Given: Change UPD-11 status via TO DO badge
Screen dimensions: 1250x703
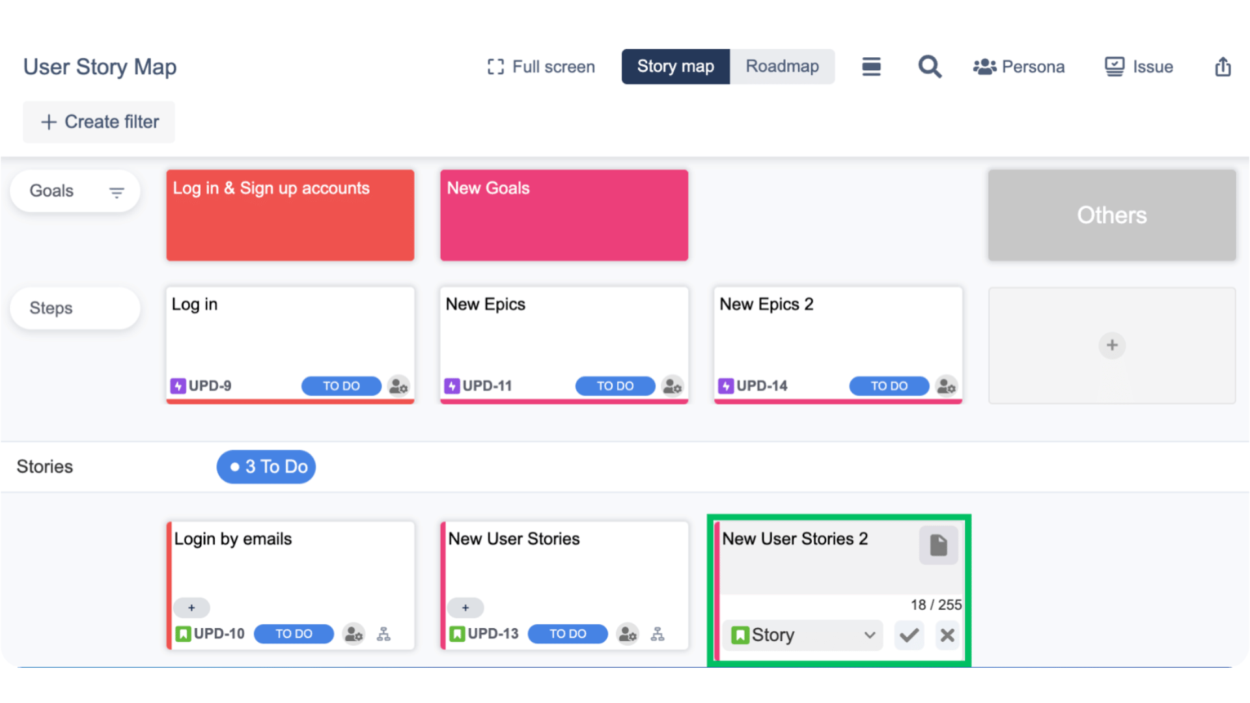Looking at the screenshot, I should [x=615, y=385].
